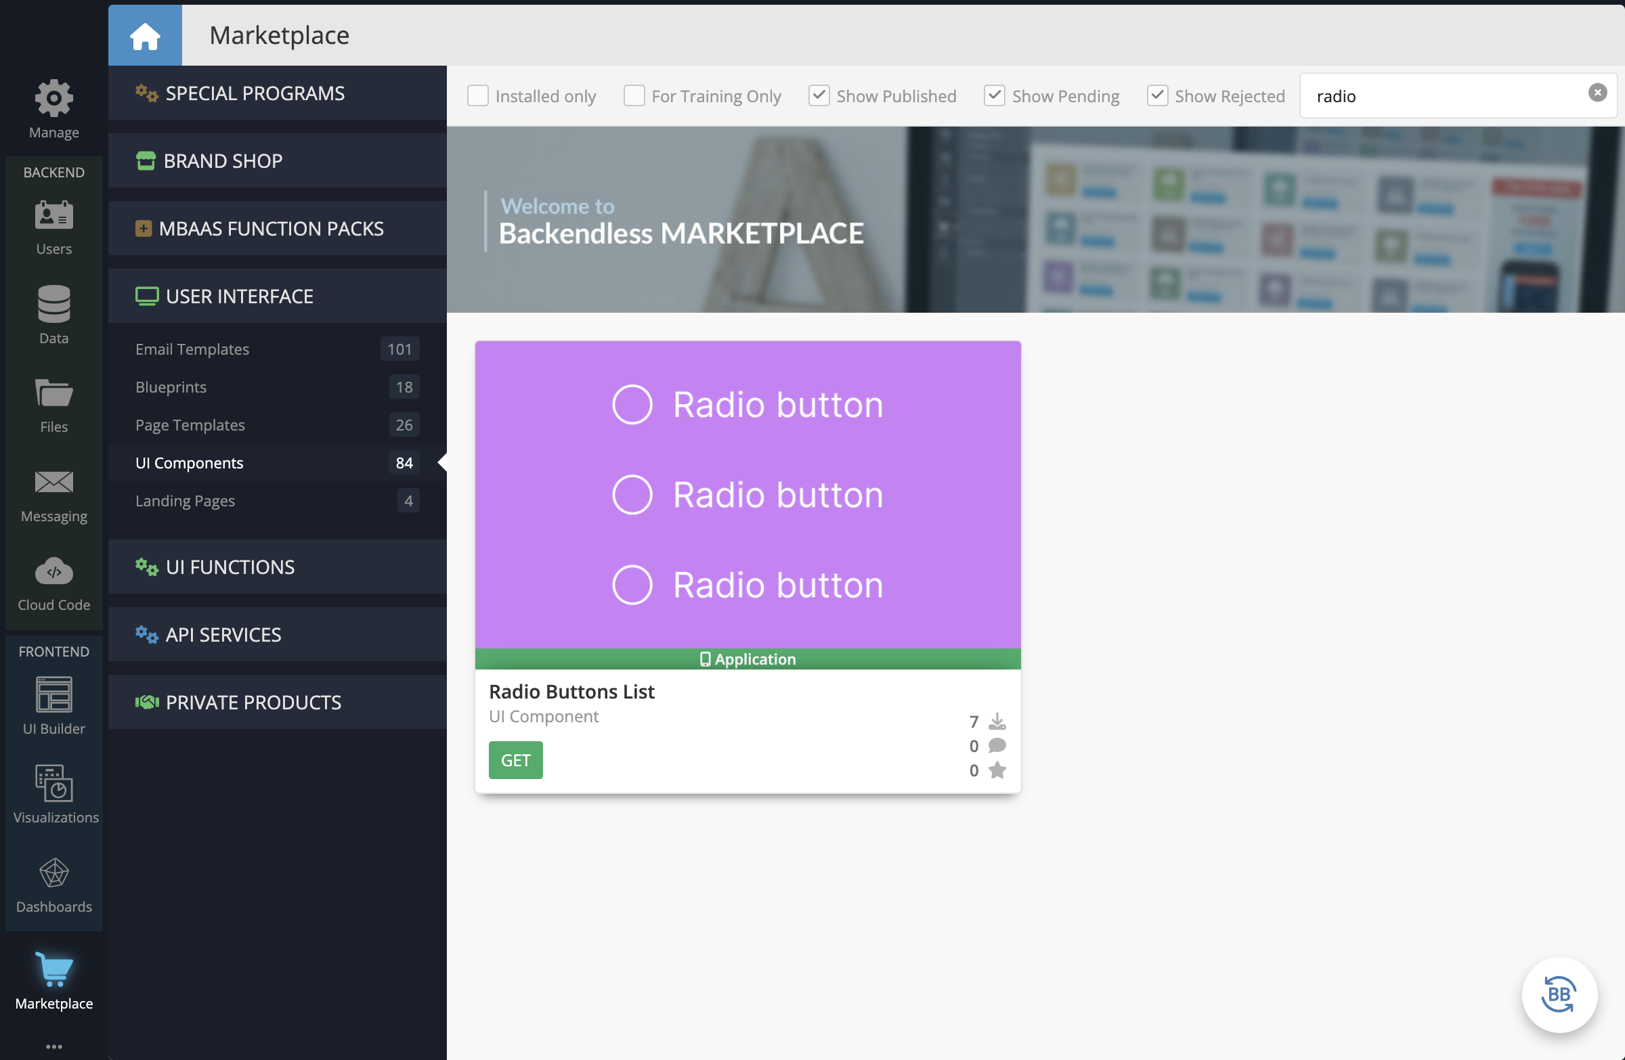Open the Manage gear icon

pos(54,98)
